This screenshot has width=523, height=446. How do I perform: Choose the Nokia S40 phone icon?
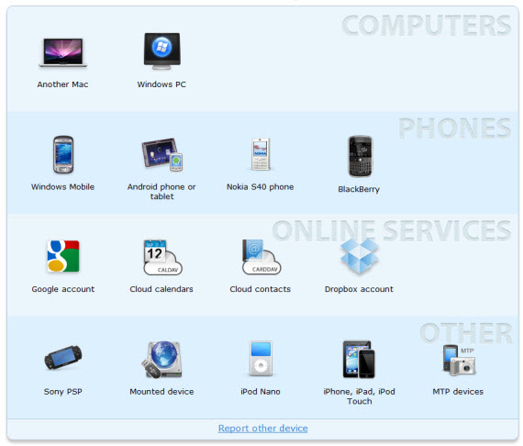pos(261,154)
